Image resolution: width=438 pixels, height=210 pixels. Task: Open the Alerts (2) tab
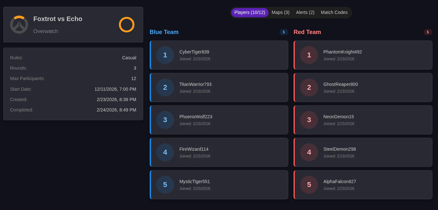pyautogui.click(x=305, y=13)
